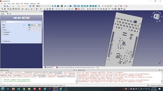Screen dimensions: 163x91
Task: Expand the zoom dropdown arrow
Action: coord(77,6)
